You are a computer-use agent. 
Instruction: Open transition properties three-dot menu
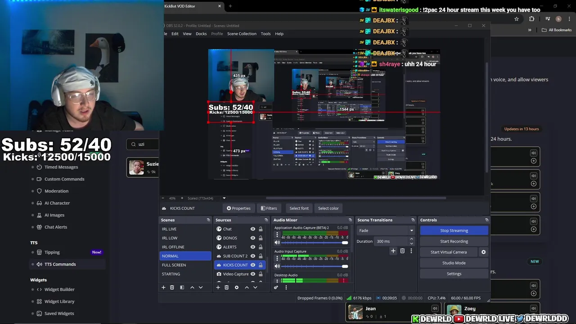point(411,251)
